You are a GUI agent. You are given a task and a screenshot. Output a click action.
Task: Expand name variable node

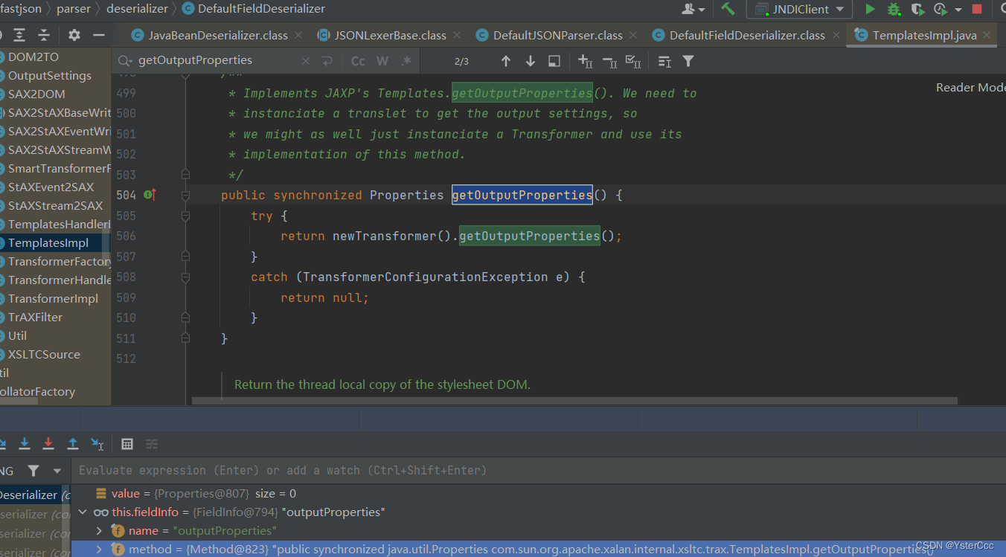coord(99,531)
